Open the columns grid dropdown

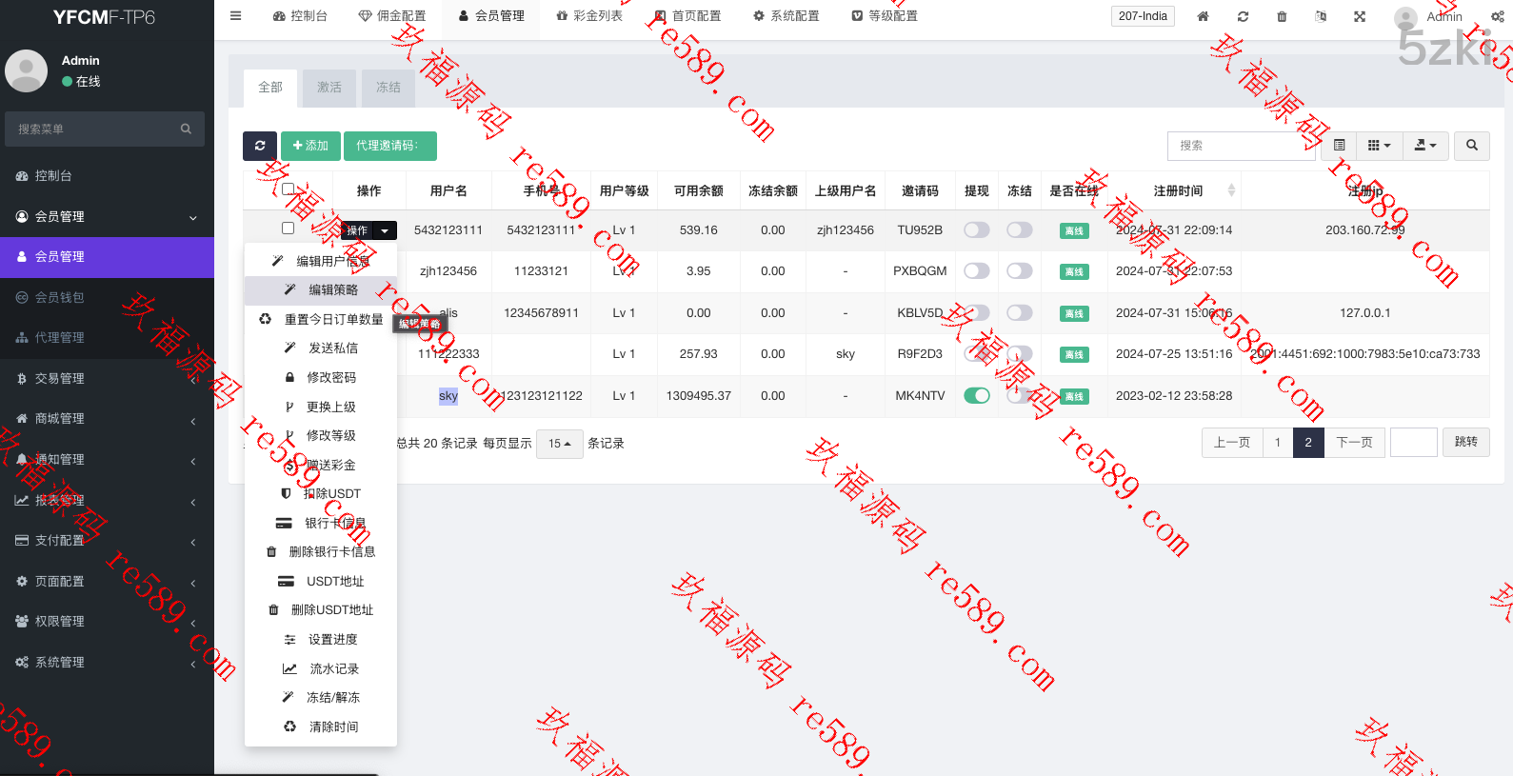[1379, 146]
